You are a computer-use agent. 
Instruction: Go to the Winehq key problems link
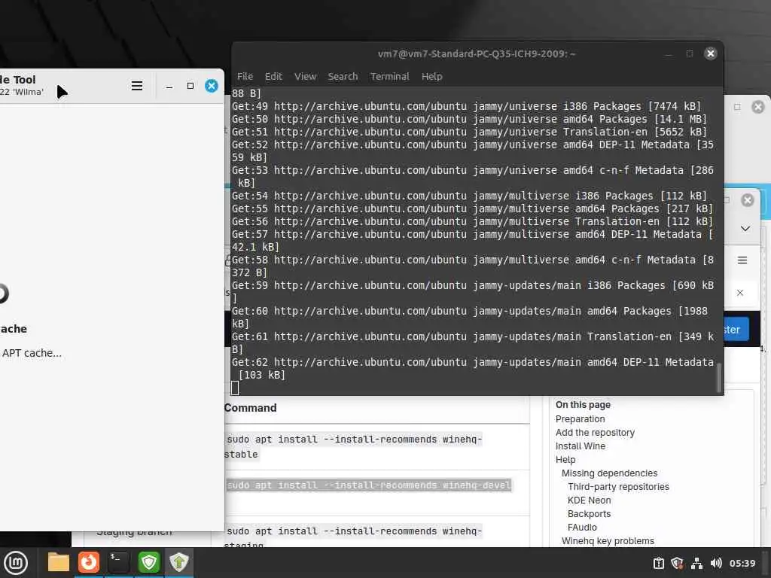pos(608,541)
